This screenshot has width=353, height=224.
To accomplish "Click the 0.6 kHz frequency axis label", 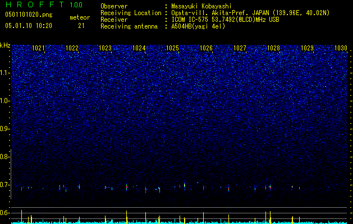I will pos(4,213).
